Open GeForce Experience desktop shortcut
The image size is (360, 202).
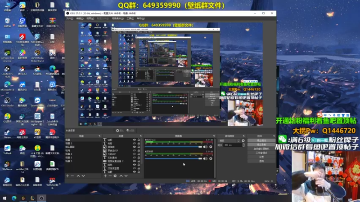pos(7,56)
